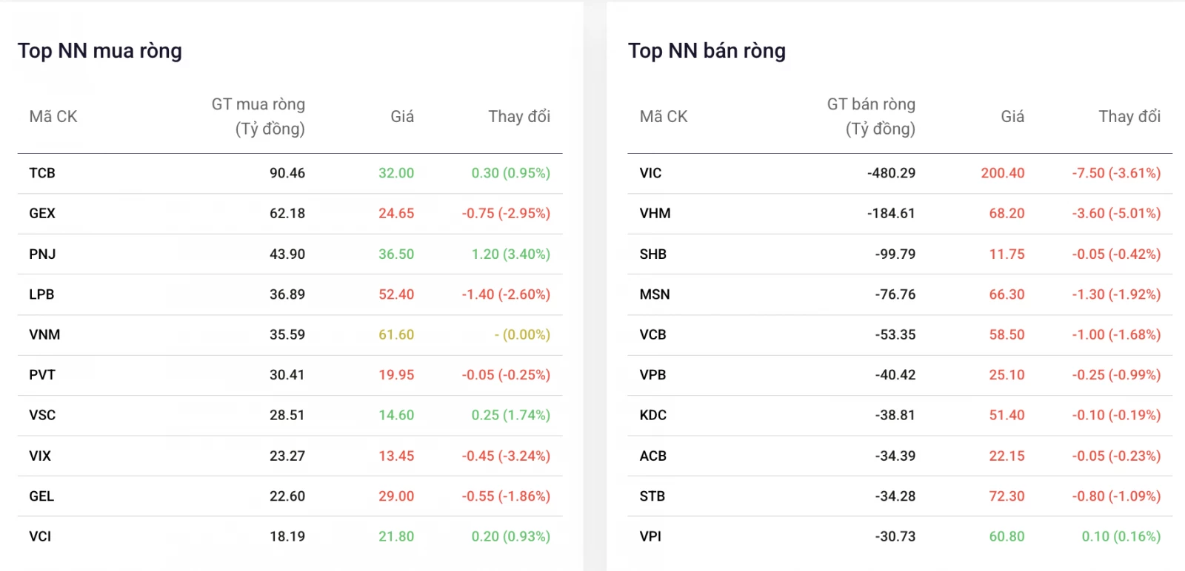Click VNM change - (0.00%)
The image size is (1185, 571).
click(x=522, y=334)
